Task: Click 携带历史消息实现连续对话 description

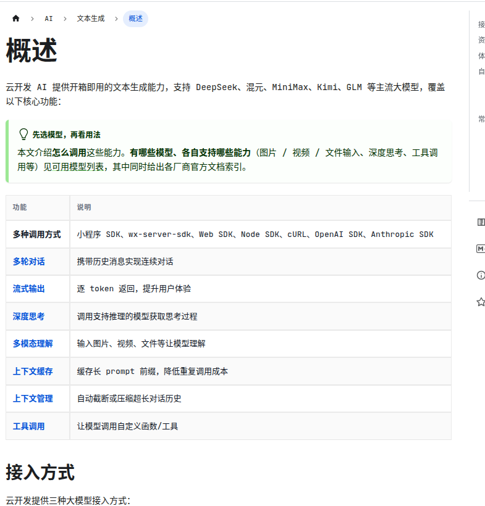Action: click(x=261, y=262)
